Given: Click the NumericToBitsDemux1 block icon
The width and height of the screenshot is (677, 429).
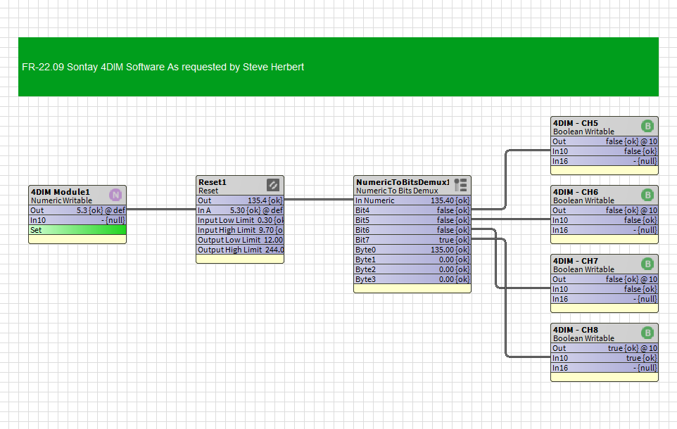Looking at the screenshot, I should coord(460,185).
